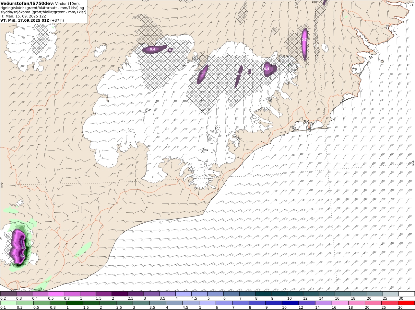The height and width of the screenshot is (310, 415).
Task: Select pink snow scale swatch above 0.5
Action: 56,294
